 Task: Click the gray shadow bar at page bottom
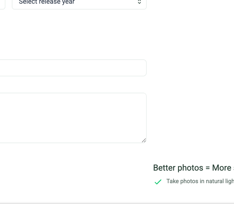coord(117,203)
